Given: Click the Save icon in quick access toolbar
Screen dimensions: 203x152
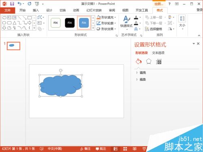Looking at the screenshot, I should (12, 4).
